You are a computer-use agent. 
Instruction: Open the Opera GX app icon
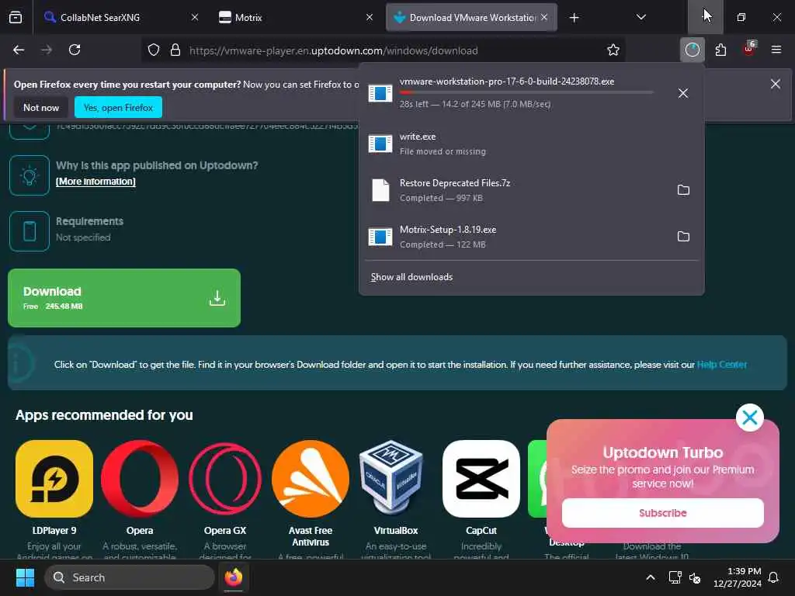pos(225,478)
